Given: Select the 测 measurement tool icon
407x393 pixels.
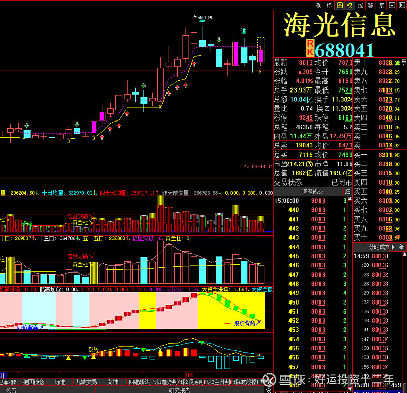Looking at the screenshot, I should (317, 5).
